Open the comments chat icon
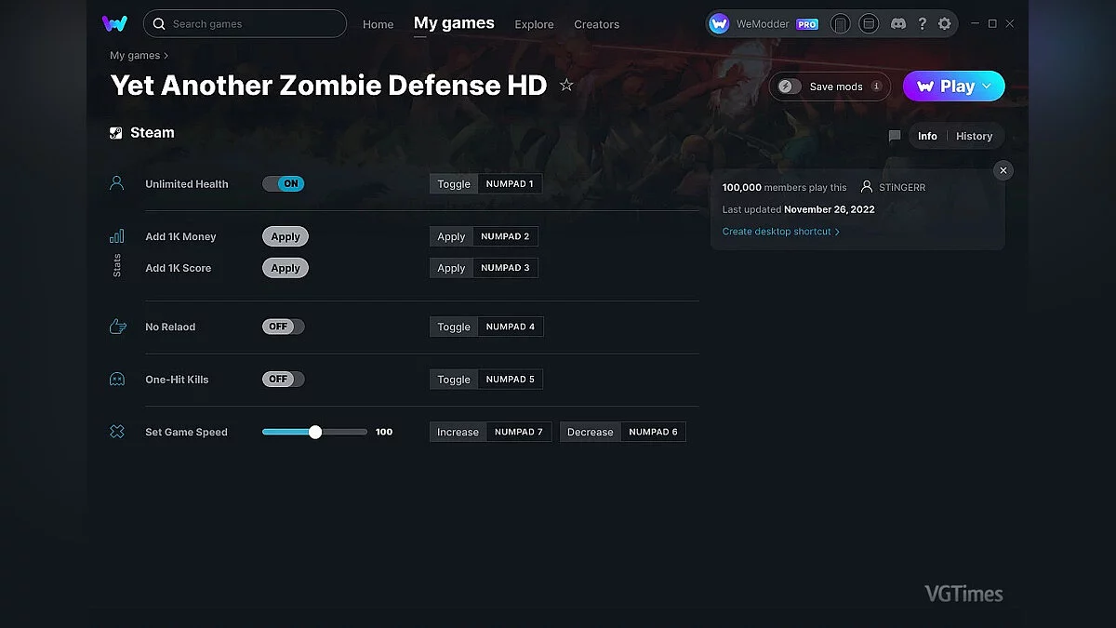Image resolution: width=1116 pixels, height=628 pixels. tap(895, 137)
